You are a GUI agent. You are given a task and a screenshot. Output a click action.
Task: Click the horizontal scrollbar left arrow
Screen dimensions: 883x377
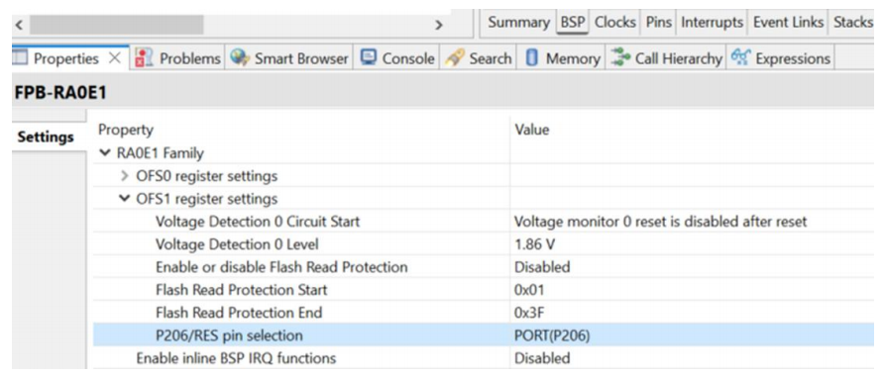tap(20, 25)
